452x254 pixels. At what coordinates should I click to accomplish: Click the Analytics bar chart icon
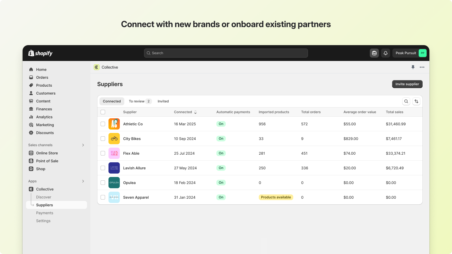click(x=31, y=117)
